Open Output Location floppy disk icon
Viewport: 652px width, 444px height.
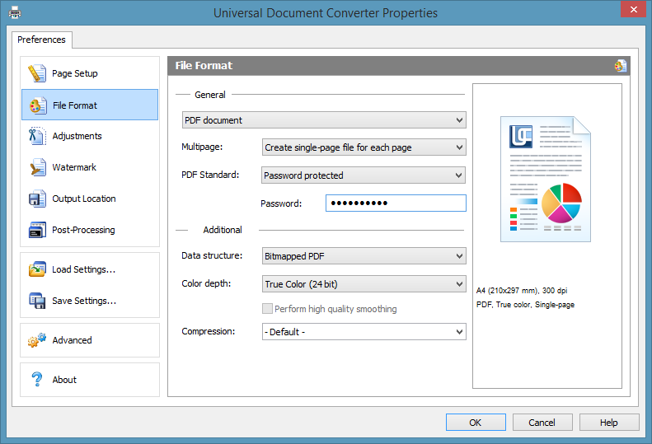(37, 199)
